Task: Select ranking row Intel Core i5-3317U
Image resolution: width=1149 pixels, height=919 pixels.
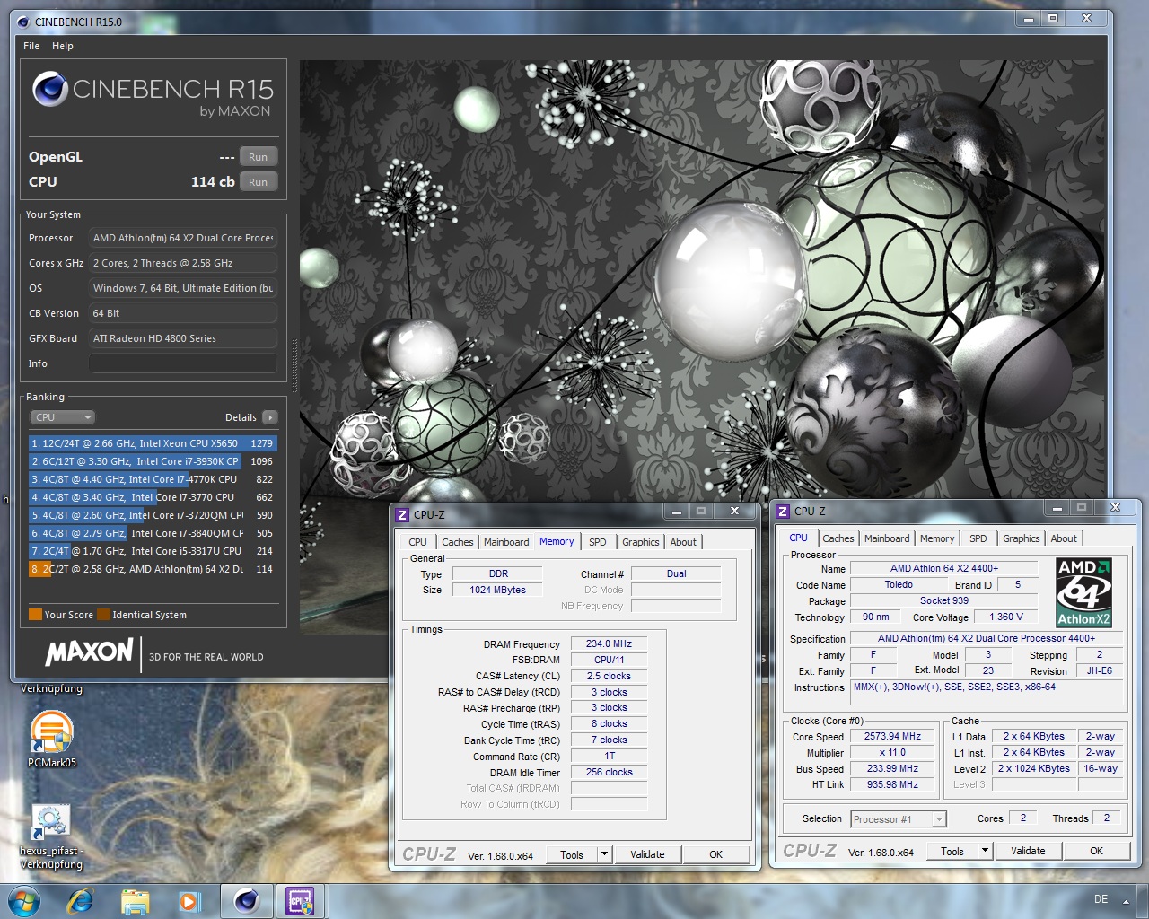Action: coord(153,551)
